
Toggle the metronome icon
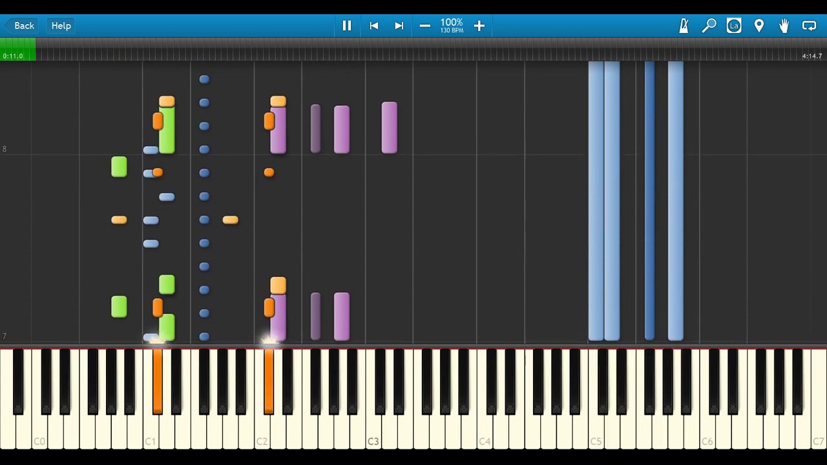[684, 26]
